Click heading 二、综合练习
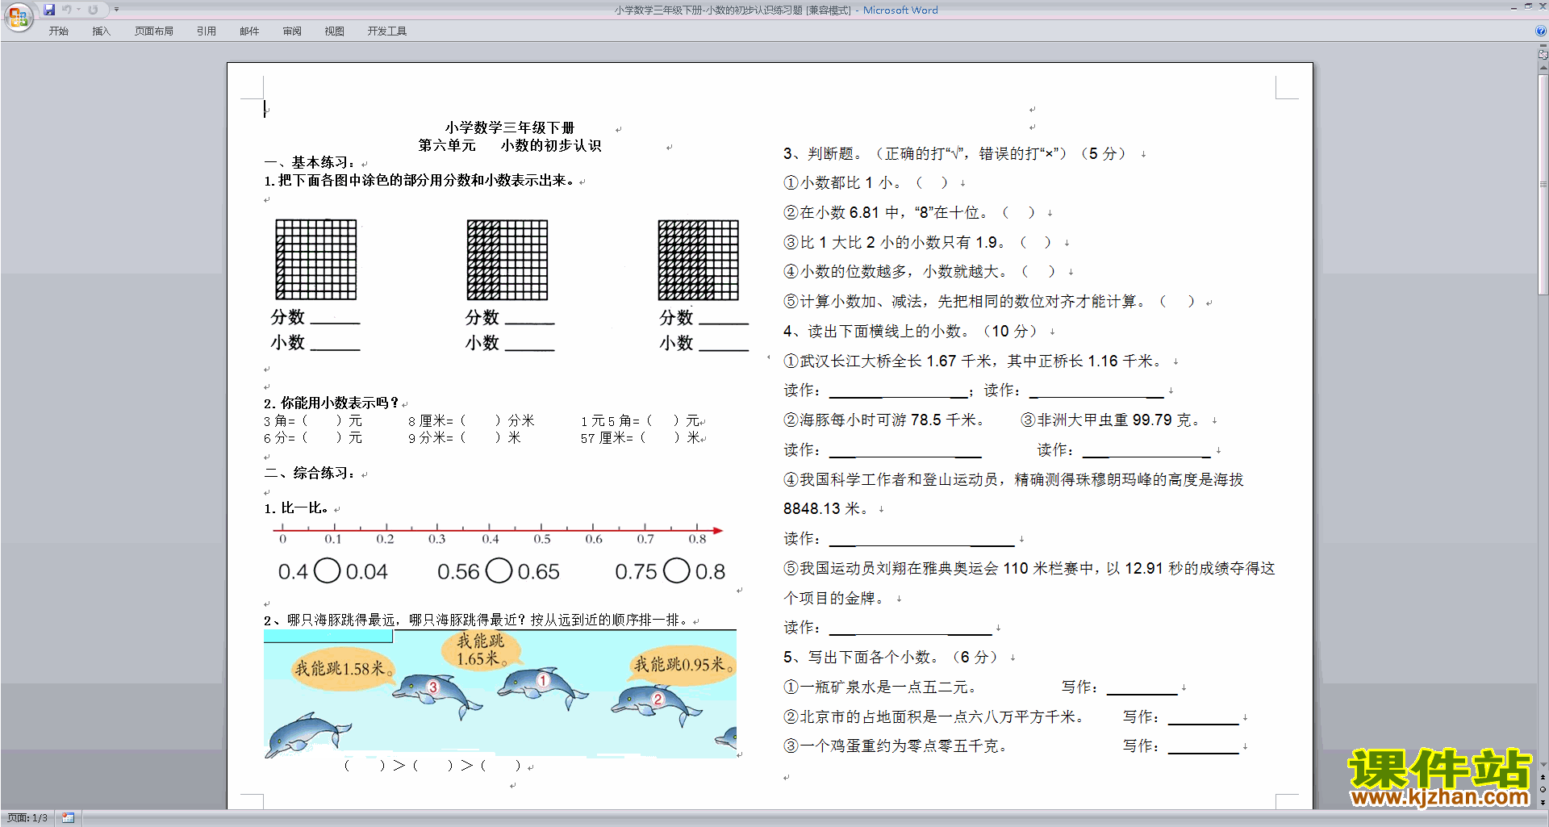This screenshot has width=1549, height=827. 311,473
